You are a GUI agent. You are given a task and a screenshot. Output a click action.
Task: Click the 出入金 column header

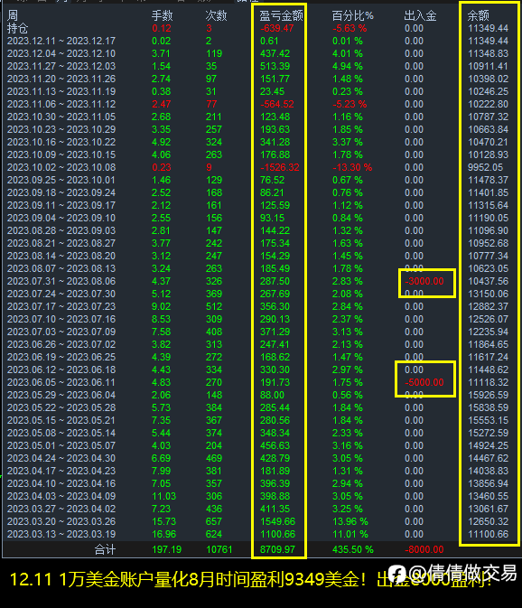[420, 16]
